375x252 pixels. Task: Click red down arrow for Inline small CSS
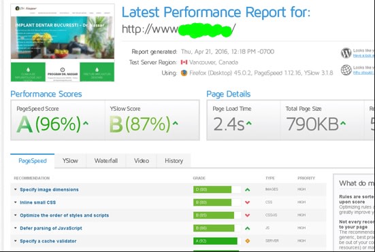(x=248, y=202)
